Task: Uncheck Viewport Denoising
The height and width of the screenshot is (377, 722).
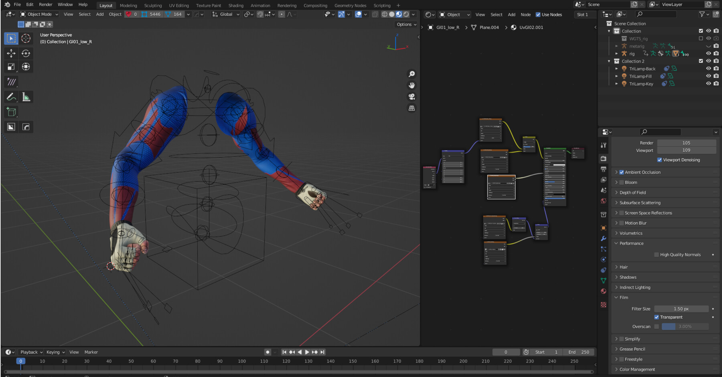Action: [x=659, y=160]
